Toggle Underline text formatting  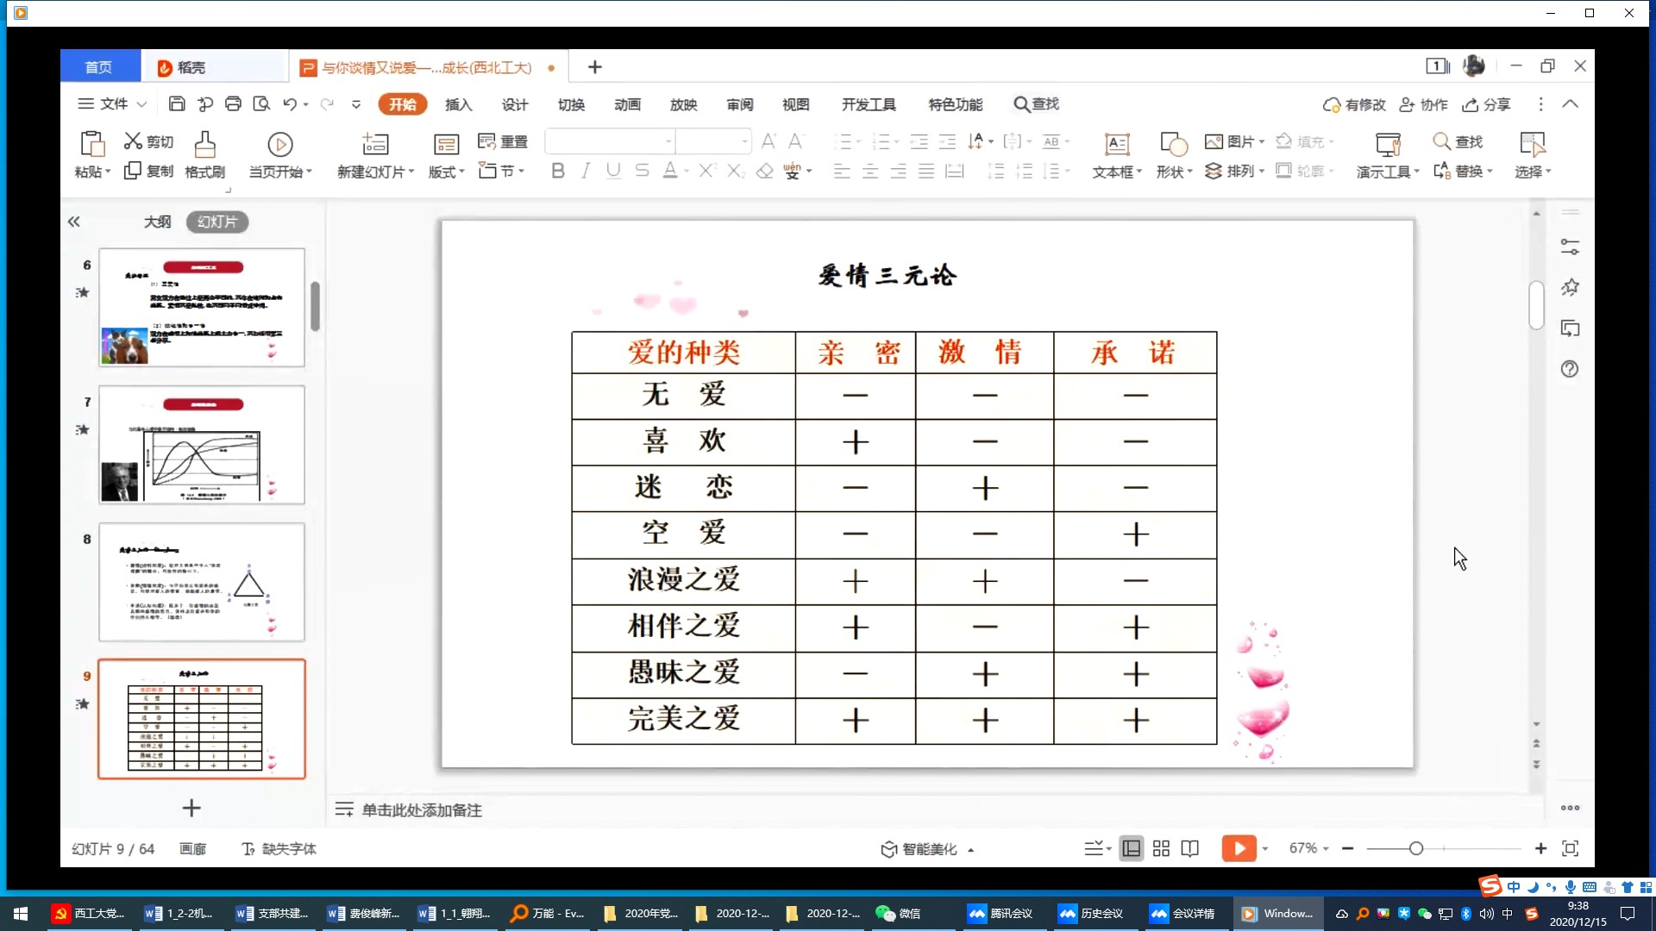pos(613,171)
